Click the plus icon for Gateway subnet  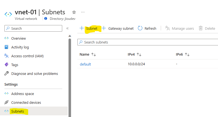click(x=104, y=28)
